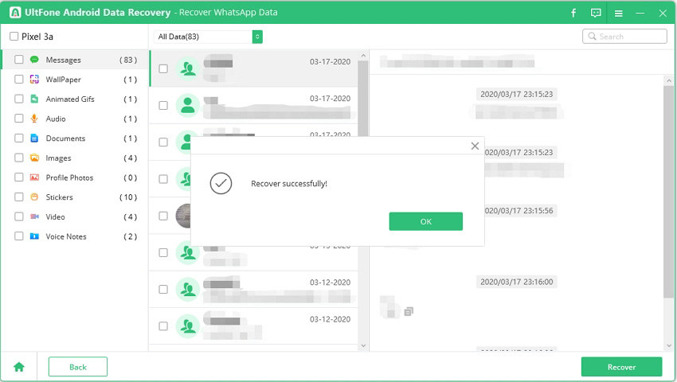Click the checkmark icon in success dialog
Viewport: 677px width, 382px height.
click(221, 184)
